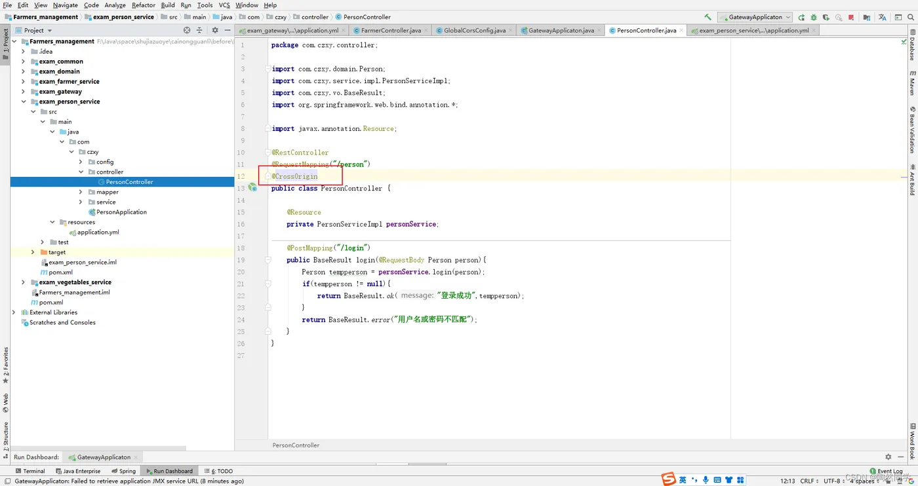The width and height of the screenshot is (918, 486).
Task: Click the PersonController breadcrumb in the navigation bar
Action: click(x=363, y=17)
